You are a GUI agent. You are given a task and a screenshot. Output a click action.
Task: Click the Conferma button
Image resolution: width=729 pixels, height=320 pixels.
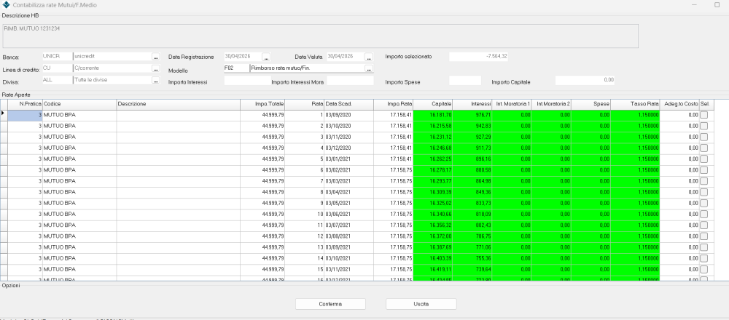[330, 304]
